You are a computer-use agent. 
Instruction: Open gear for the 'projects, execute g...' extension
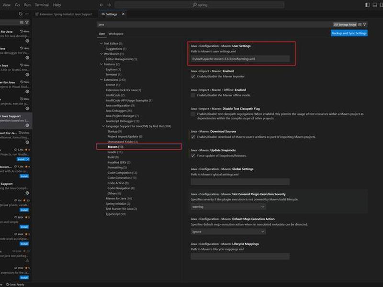pyautogui.click(x=27, y=109)
